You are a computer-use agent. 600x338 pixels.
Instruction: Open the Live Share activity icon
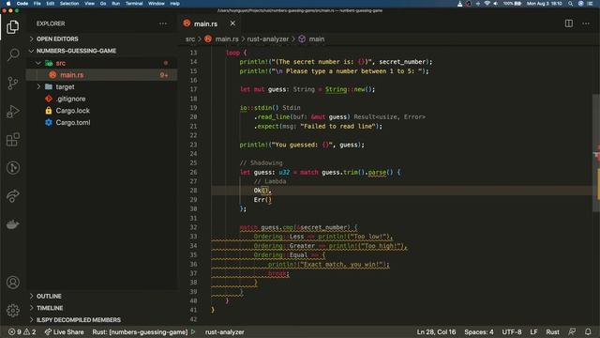[x=12, y=196]
